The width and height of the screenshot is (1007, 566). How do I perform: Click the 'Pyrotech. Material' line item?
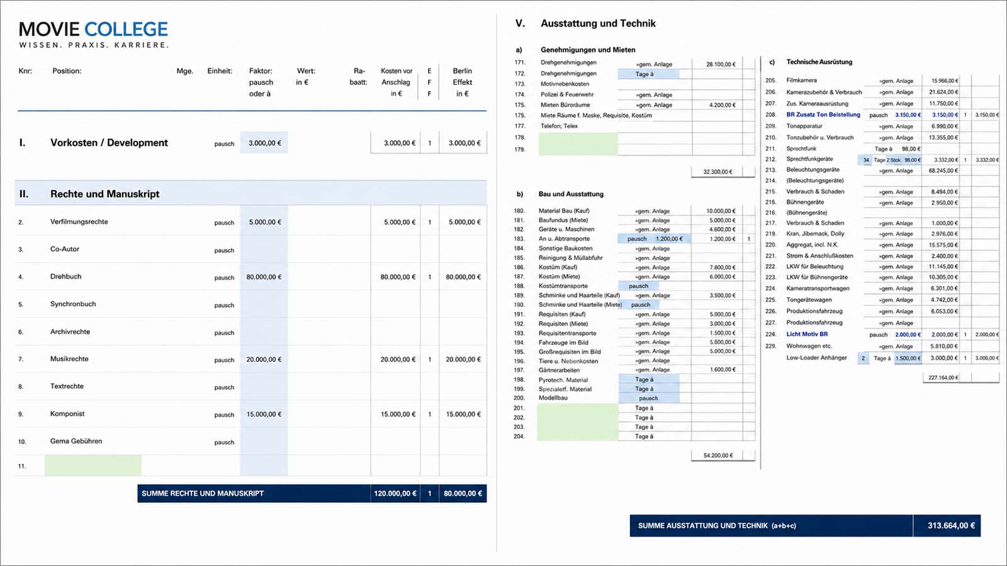(563, 380)
